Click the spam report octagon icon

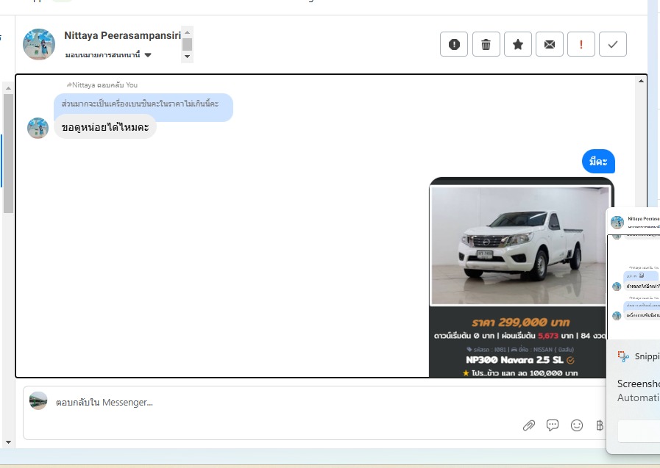454,45
